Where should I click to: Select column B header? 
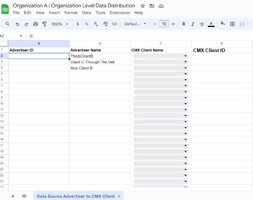[100, 44]
